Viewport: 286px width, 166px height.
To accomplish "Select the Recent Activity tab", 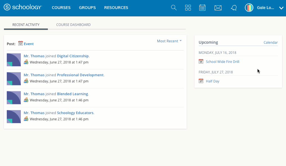I will click(x=26, y=25).
